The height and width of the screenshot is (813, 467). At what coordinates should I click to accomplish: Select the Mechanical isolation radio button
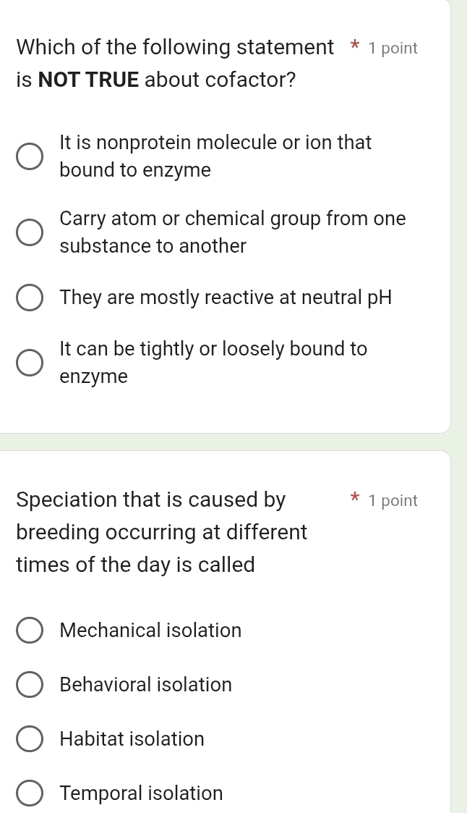(x=29, y=631)
